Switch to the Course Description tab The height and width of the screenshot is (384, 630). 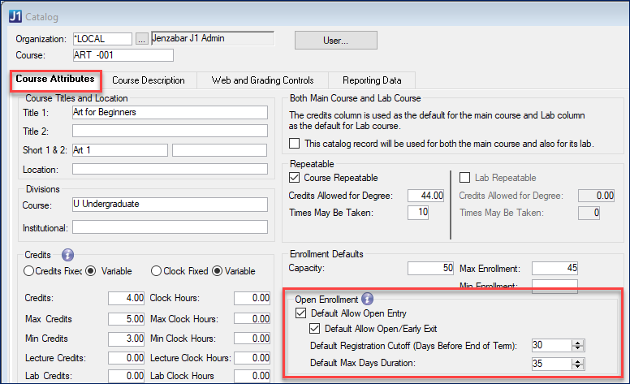[148, 80]
